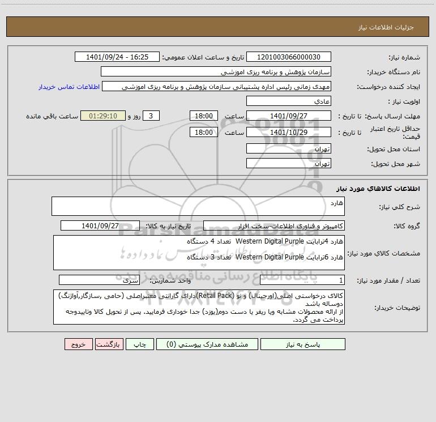Image resolution: width=436 pixels, height=422 pixels.
Task: Click the label 'گروه کالا:'
Action: 407,226
